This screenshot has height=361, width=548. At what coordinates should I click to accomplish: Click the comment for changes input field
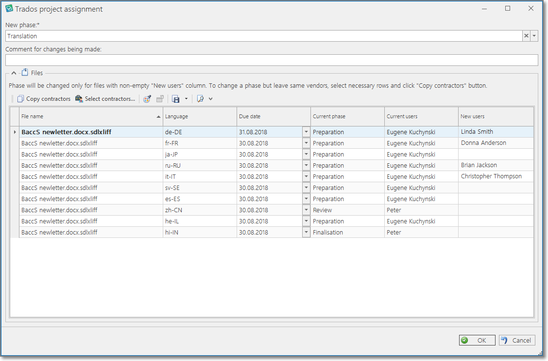[272, 60]
